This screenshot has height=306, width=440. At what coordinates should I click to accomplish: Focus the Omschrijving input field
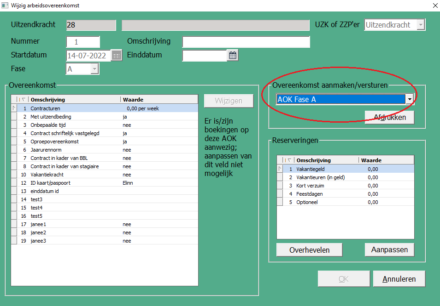(x=246, y=42)
